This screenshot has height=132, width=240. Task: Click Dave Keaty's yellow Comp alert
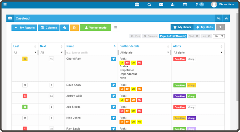[191, 86]
